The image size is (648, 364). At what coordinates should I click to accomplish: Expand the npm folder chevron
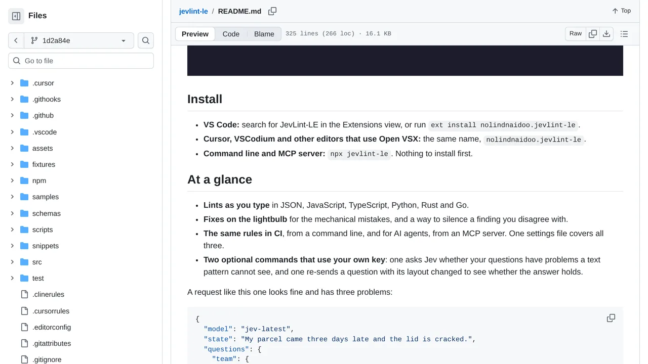12,180
